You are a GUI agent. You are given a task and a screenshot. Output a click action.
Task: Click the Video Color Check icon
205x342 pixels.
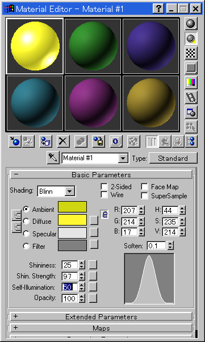coord(191,82)
